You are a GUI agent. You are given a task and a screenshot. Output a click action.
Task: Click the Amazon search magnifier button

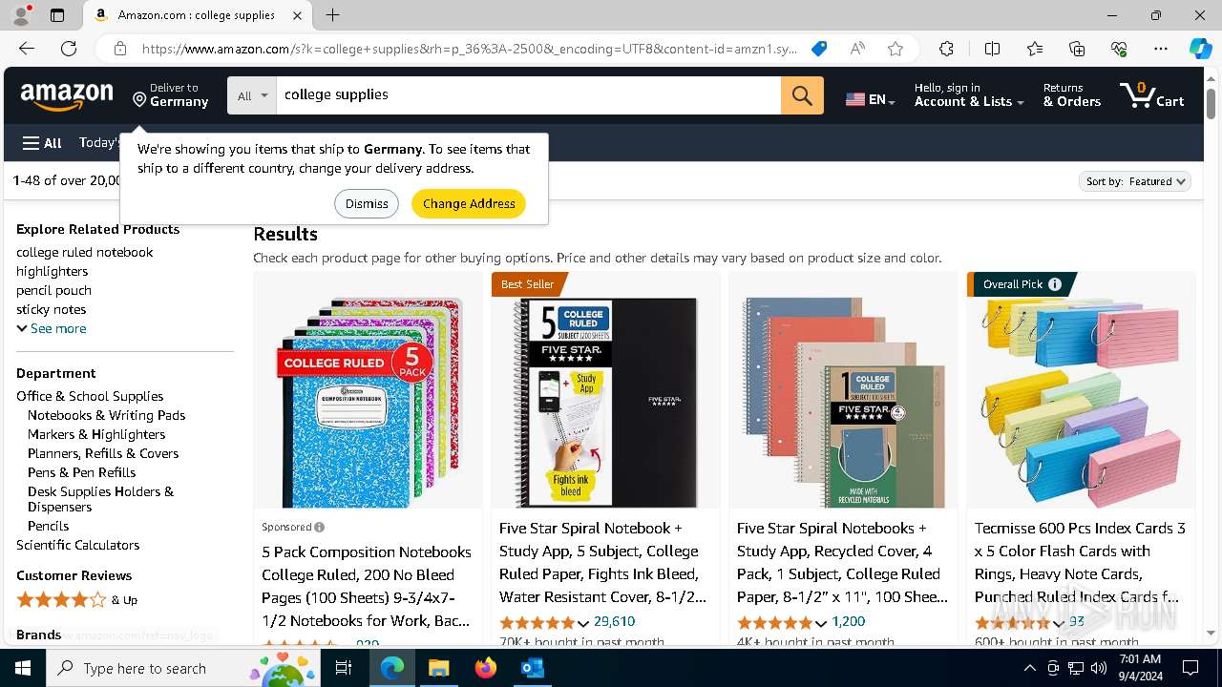click(802, 95)
